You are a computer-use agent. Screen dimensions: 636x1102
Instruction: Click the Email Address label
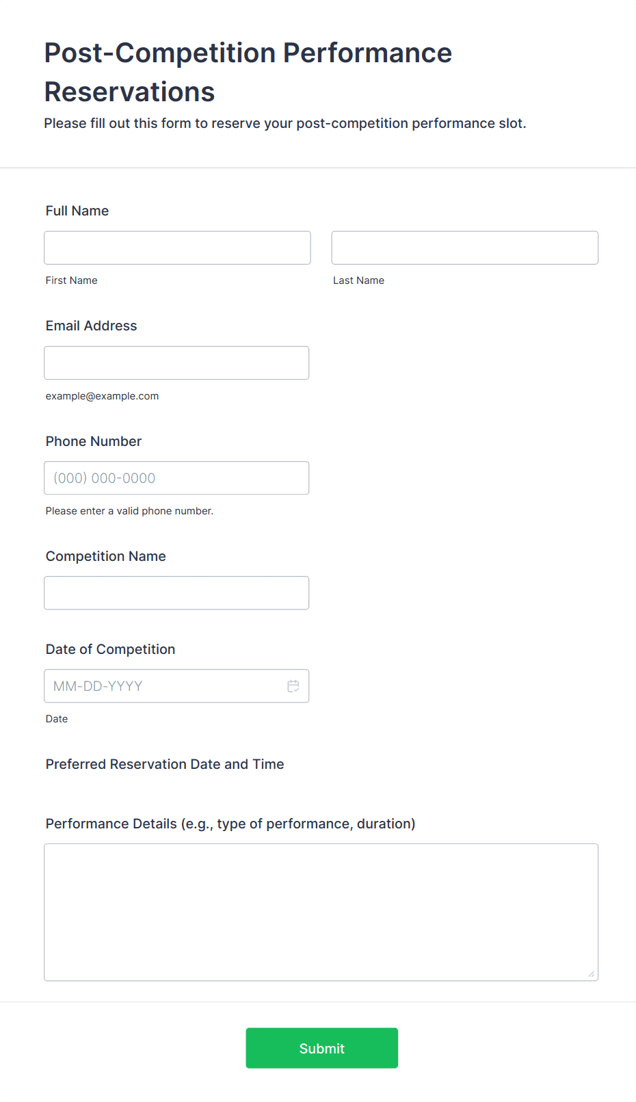point(92,326)
